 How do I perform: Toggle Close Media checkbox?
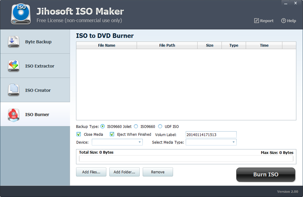point(79,134)
